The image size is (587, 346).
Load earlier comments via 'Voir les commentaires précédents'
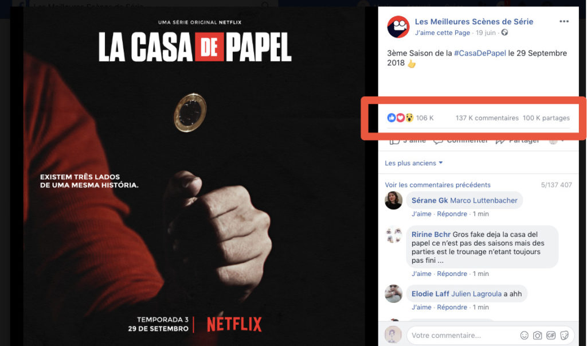tap(437, 185)
